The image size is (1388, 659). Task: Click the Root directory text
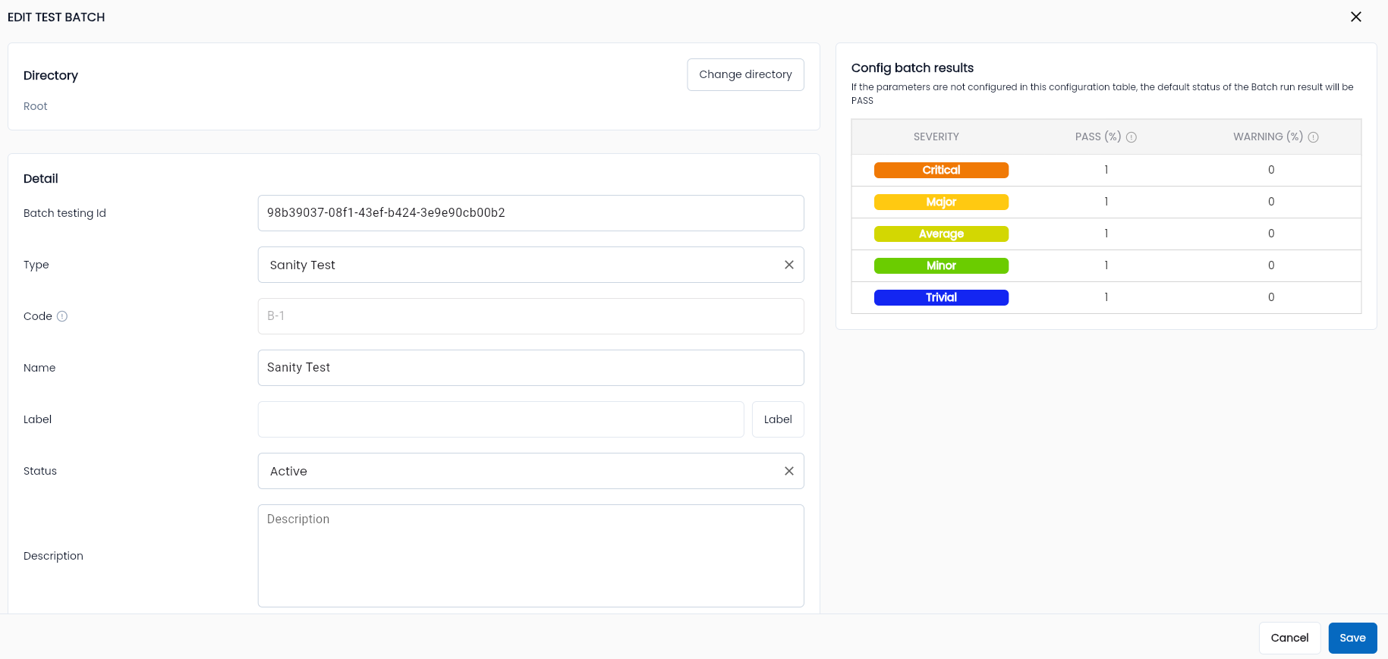click(x=36, y=106)
